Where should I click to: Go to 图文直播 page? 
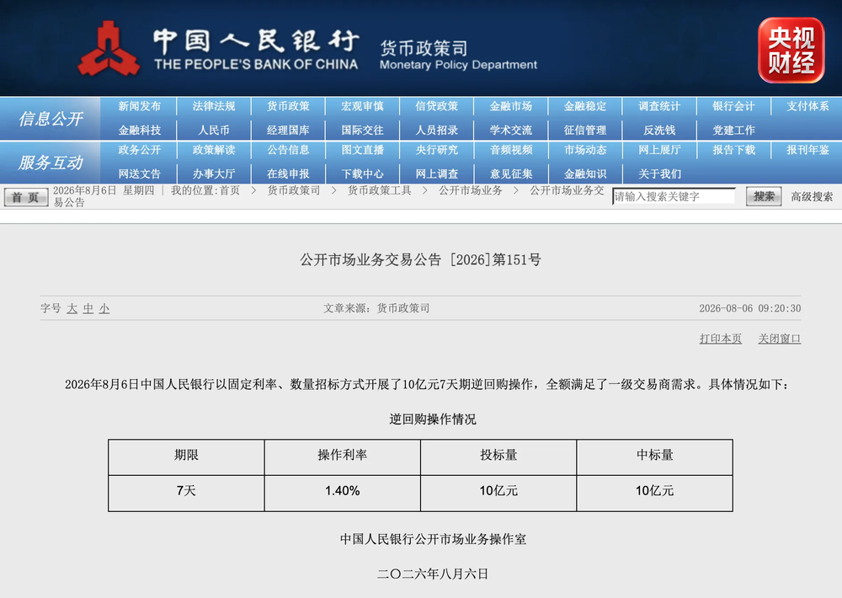[x=362, y=150]
